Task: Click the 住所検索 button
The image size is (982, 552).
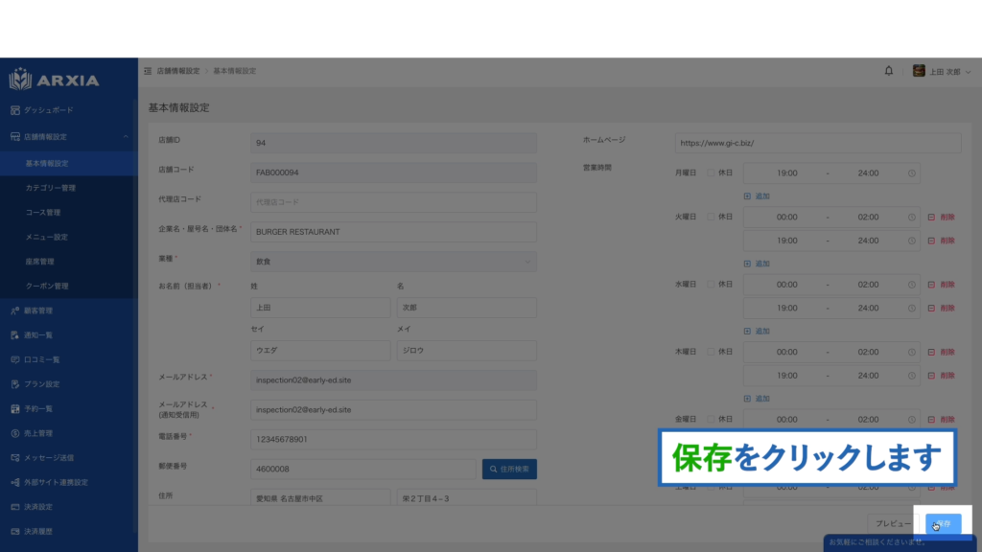Action: [x=509, y=469]
